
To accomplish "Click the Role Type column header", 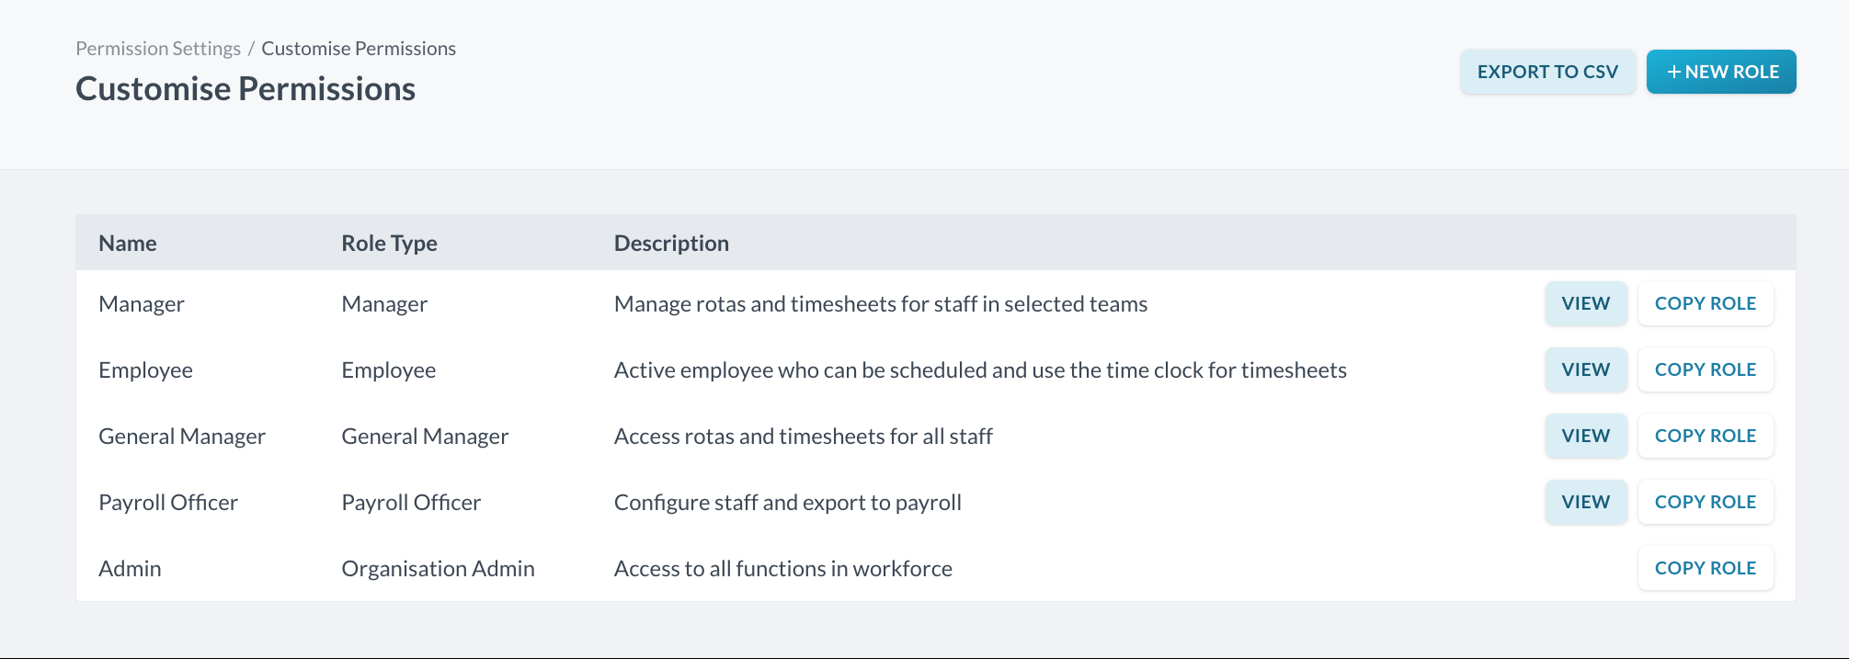I will click(389, 244).
